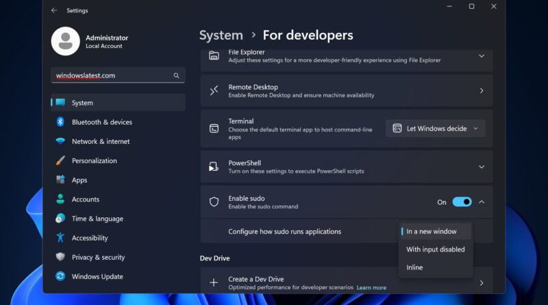Minimize the Settings window
Image resolution: width=548 pixels, height=305 pixels.
[x=449, y=6]
